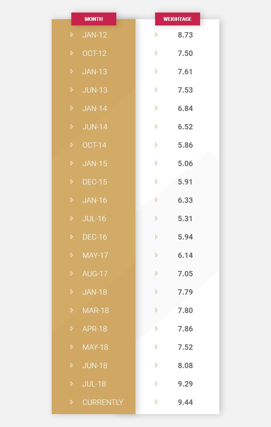
Task: Click the 9.29 weightage value
Action: pos(185,384)
